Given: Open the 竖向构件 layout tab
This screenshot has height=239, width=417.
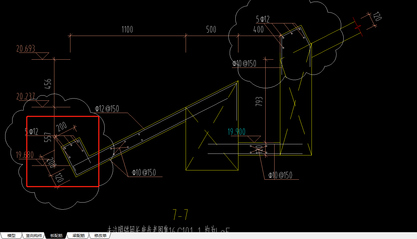Looking at the screenshot, I should click(x=34, y=236).
